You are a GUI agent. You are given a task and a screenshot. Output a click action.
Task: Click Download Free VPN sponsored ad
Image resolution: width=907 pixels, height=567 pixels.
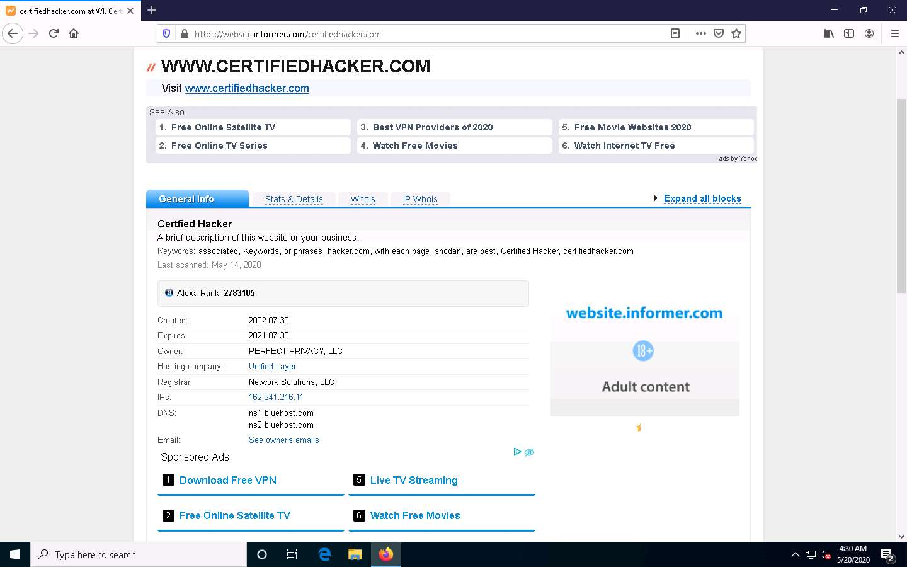tap(228, 480)
